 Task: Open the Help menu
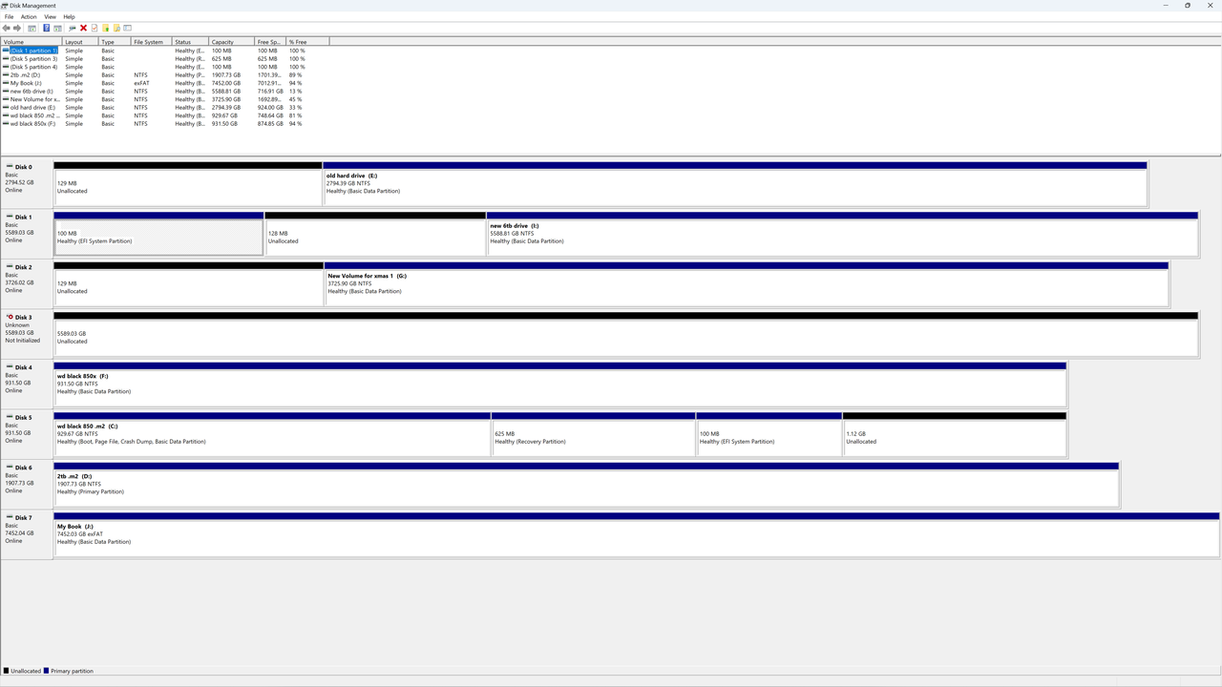tap(69, 17)
